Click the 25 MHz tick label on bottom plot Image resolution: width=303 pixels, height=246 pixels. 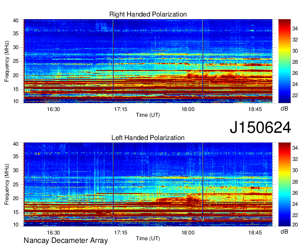(16, 184)
